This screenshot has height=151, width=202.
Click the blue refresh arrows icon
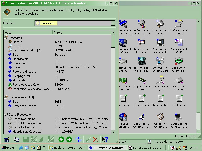click(x=79, y=139)
